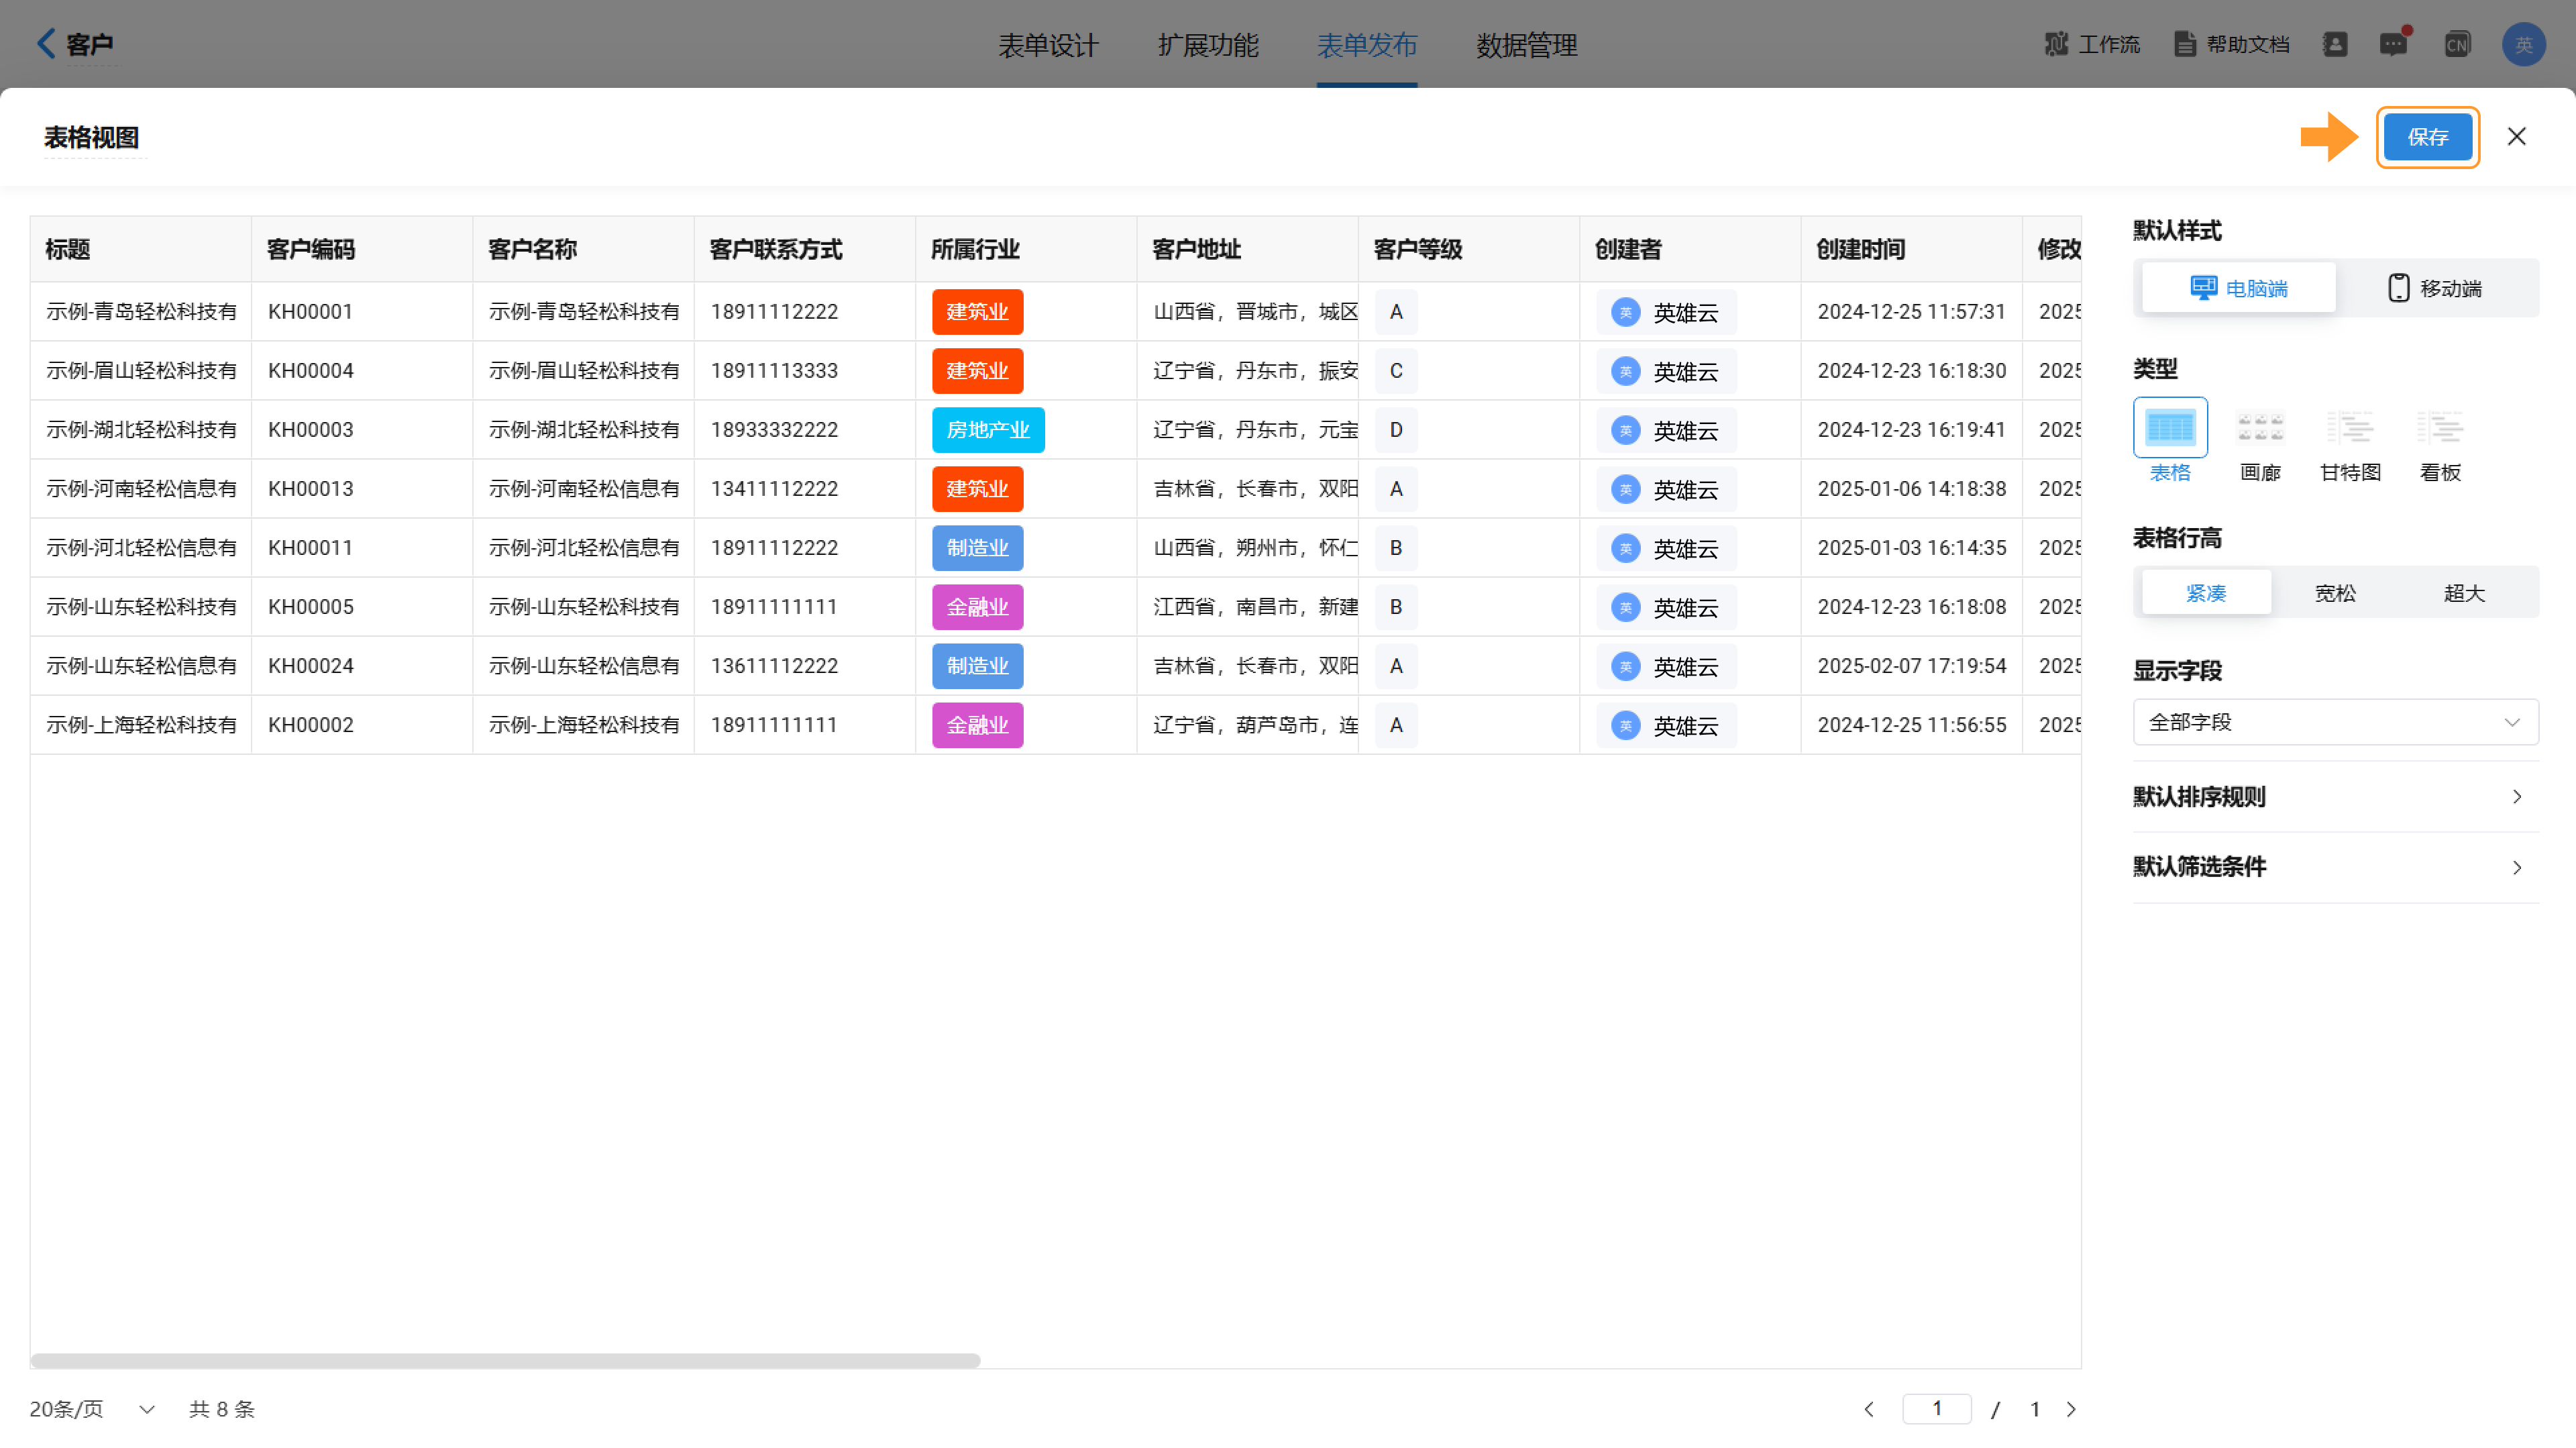Click the 保存 save button
The height and width of the screenshot is (1448, 2576).
(2427, 137)
